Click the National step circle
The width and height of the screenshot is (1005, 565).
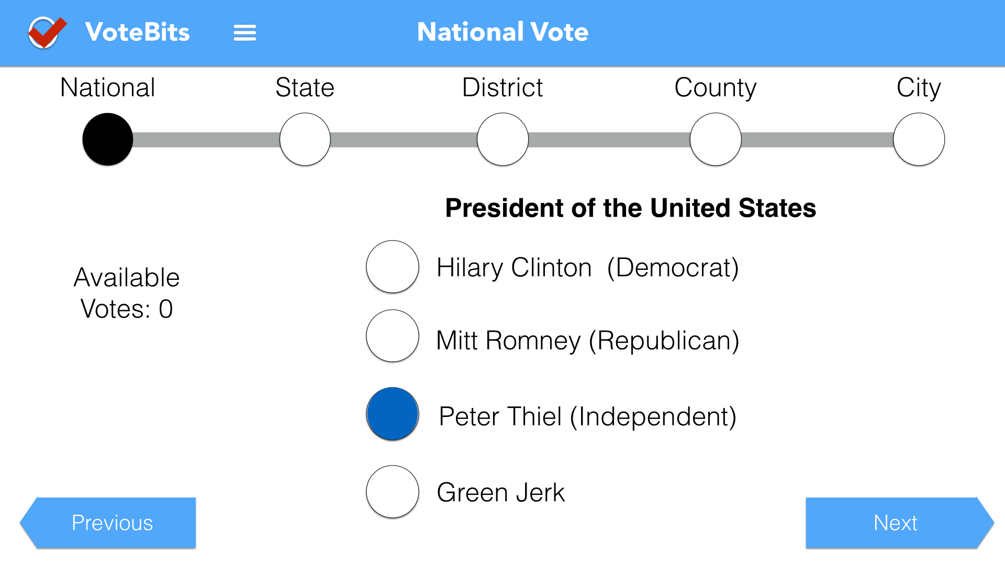pos(108,139)
